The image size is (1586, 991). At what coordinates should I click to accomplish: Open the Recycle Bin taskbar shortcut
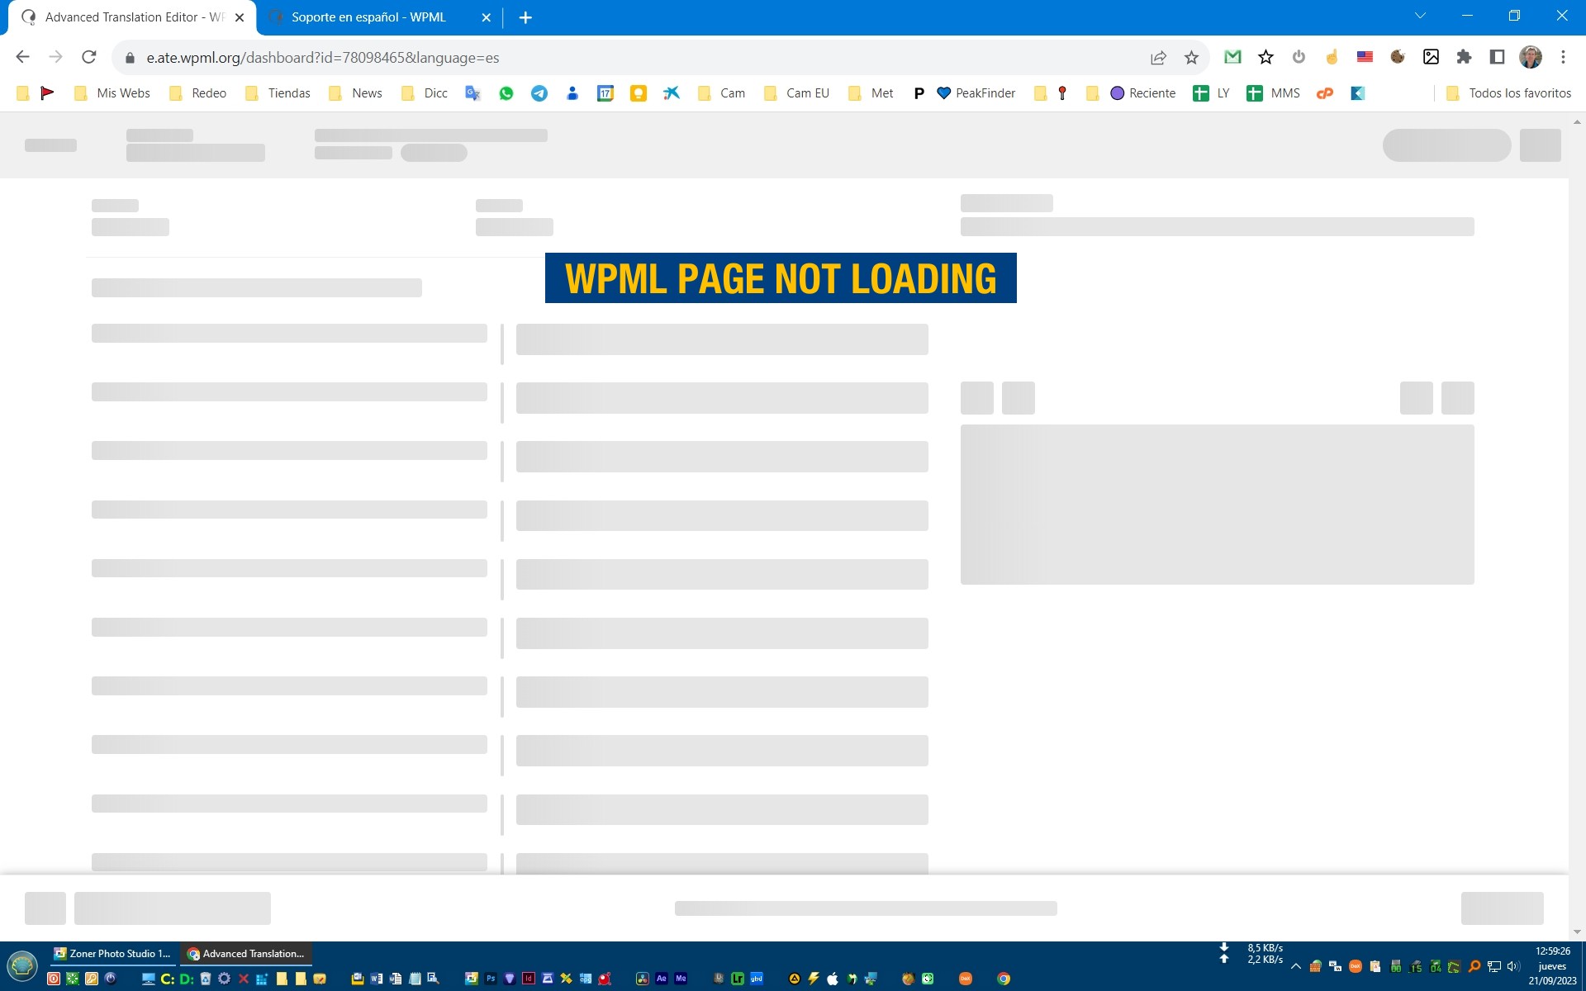point(206,979)
